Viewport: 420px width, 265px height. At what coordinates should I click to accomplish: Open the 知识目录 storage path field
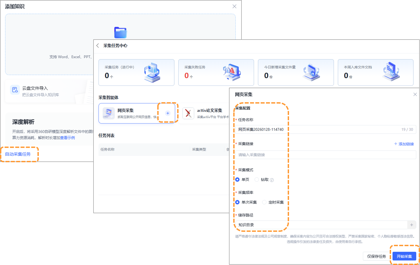(321, 225)
